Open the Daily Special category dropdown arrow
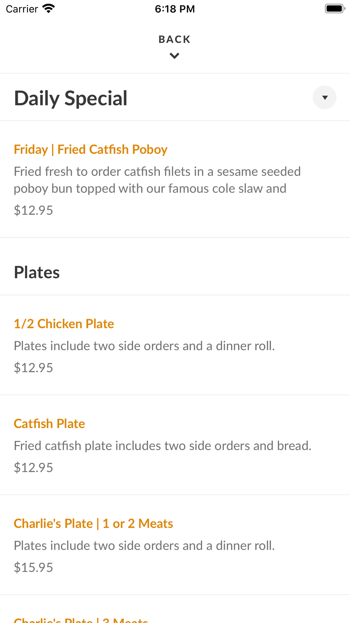The width and height of the screenshot is (350, 623). (324, 97)
